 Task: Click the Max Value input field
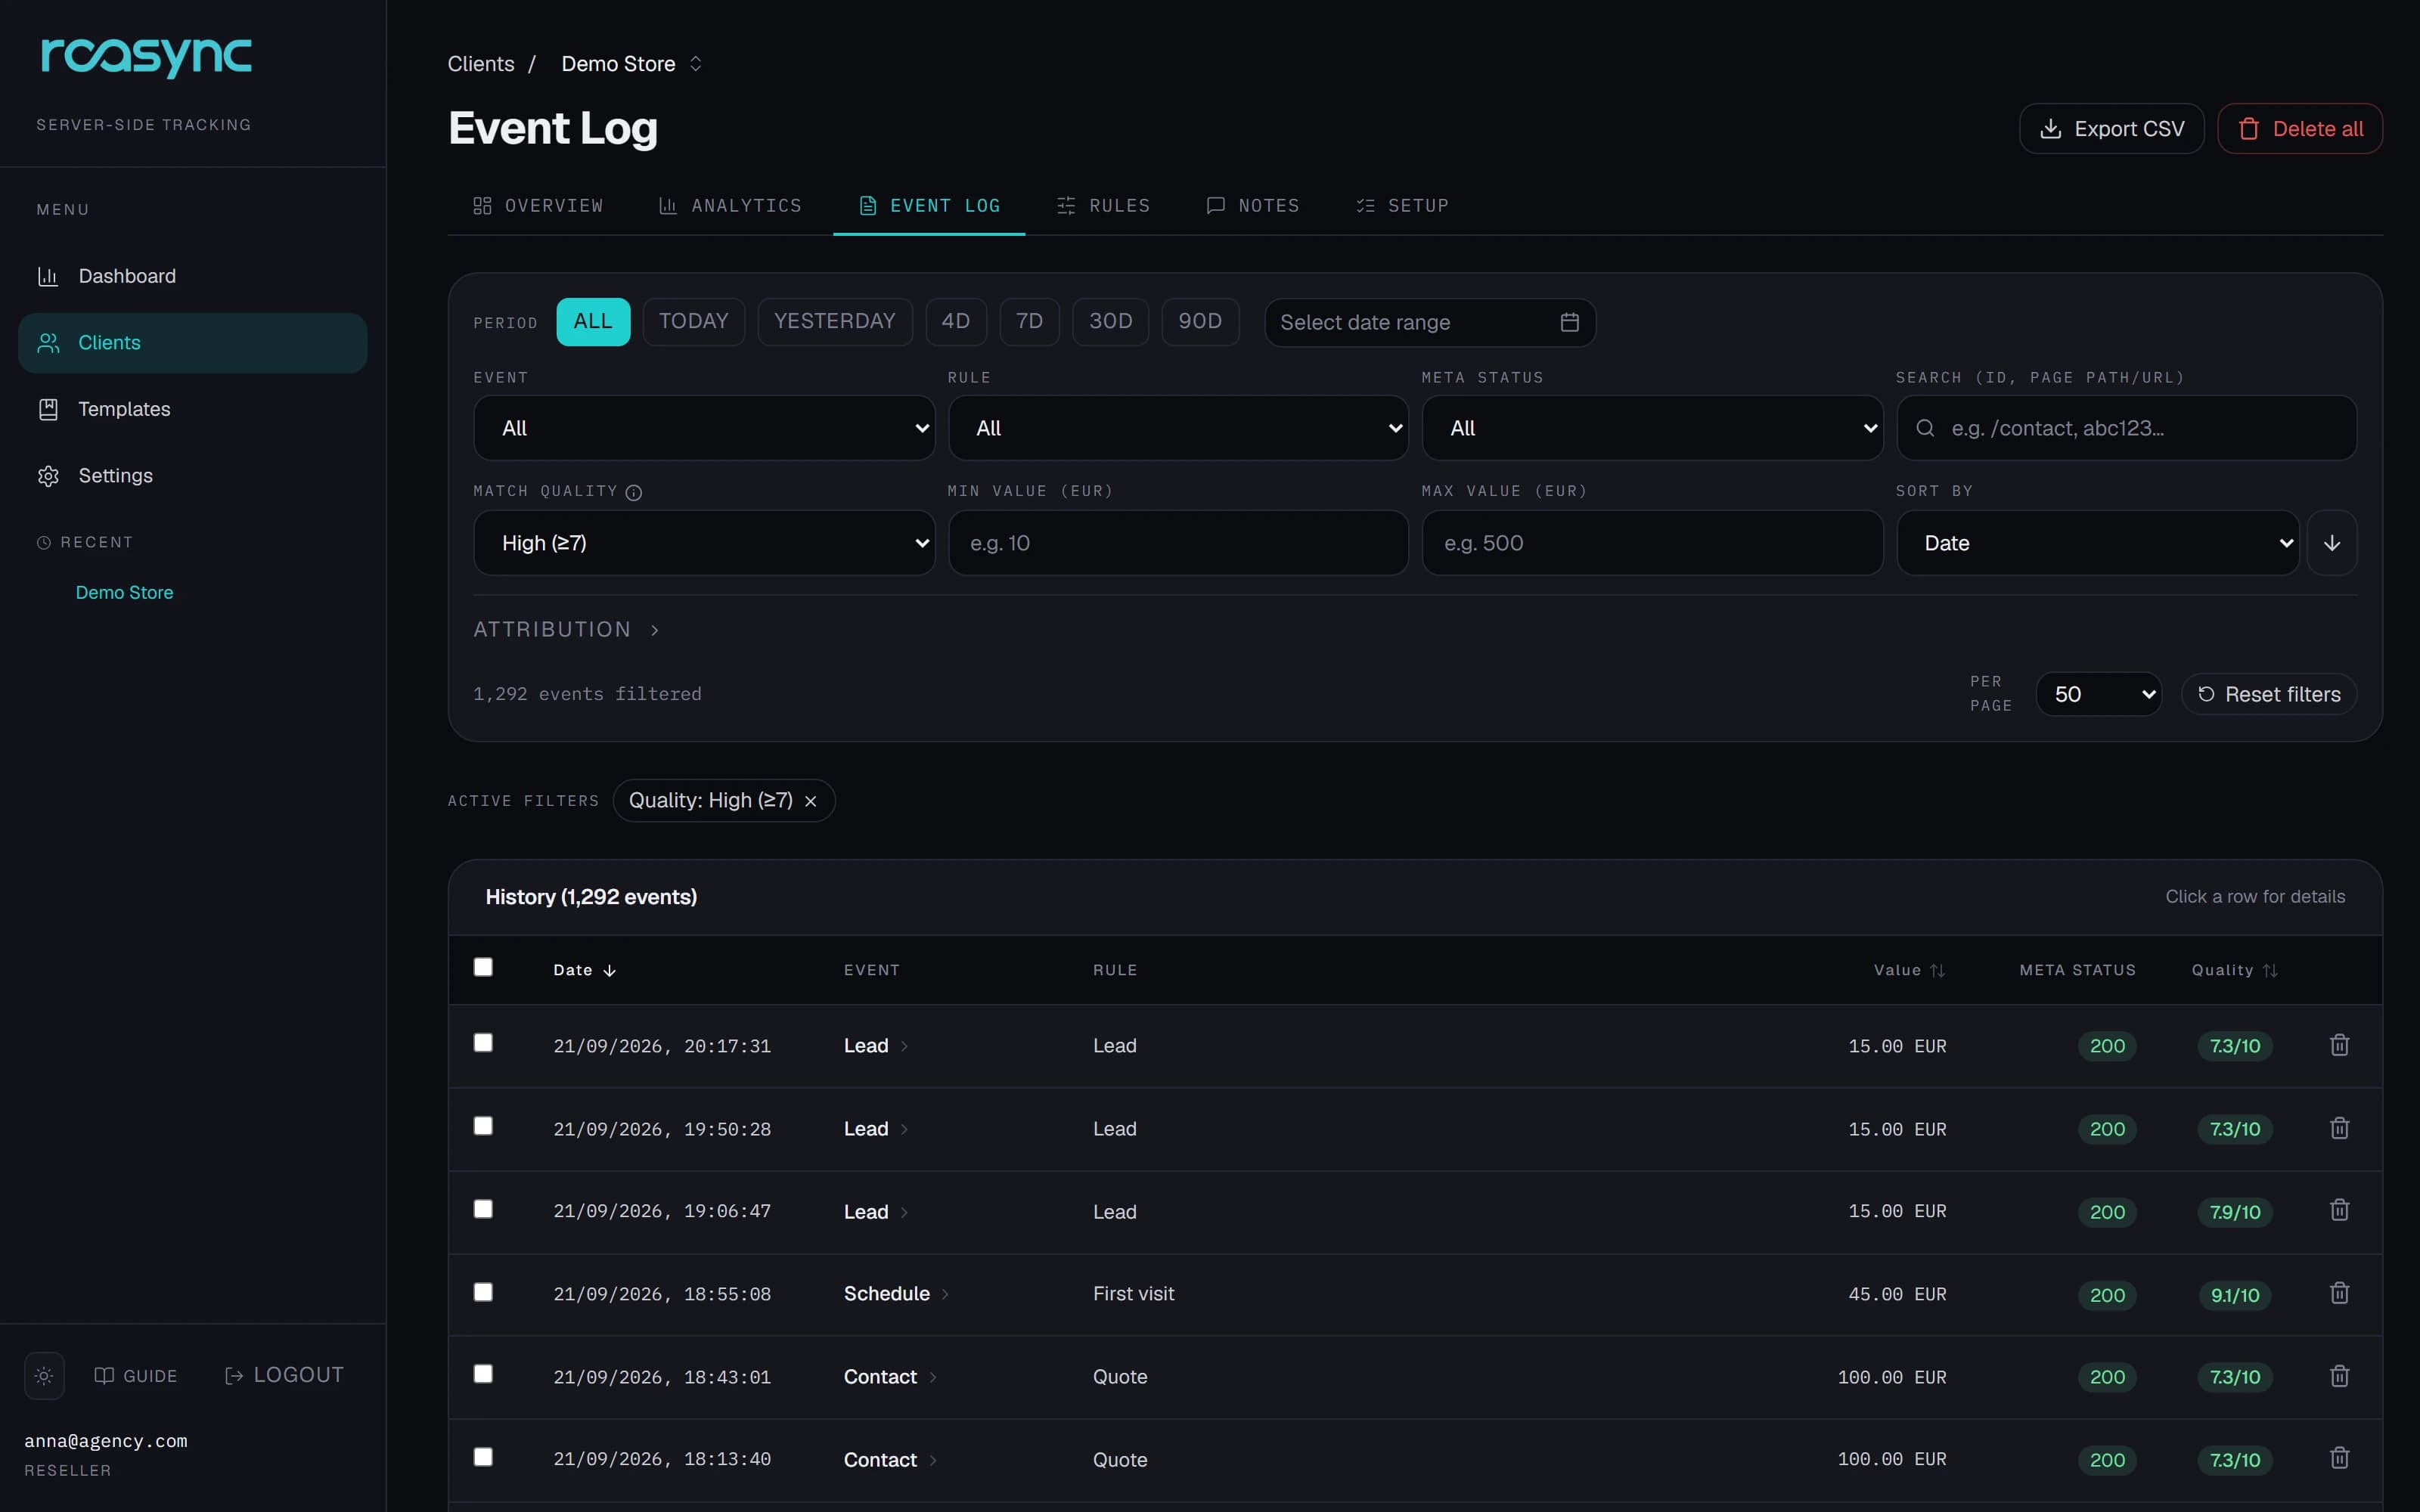point(1652,543)
